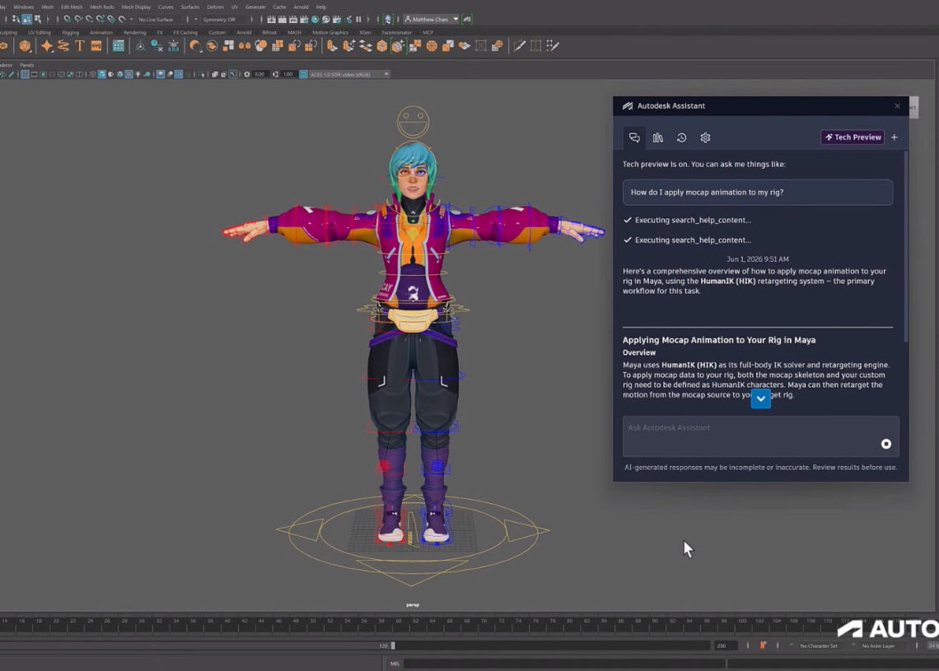The width and height of the screenshot is (939, 671).
Task: Open the chat history clock icon
Action: (x=681, y=137)
